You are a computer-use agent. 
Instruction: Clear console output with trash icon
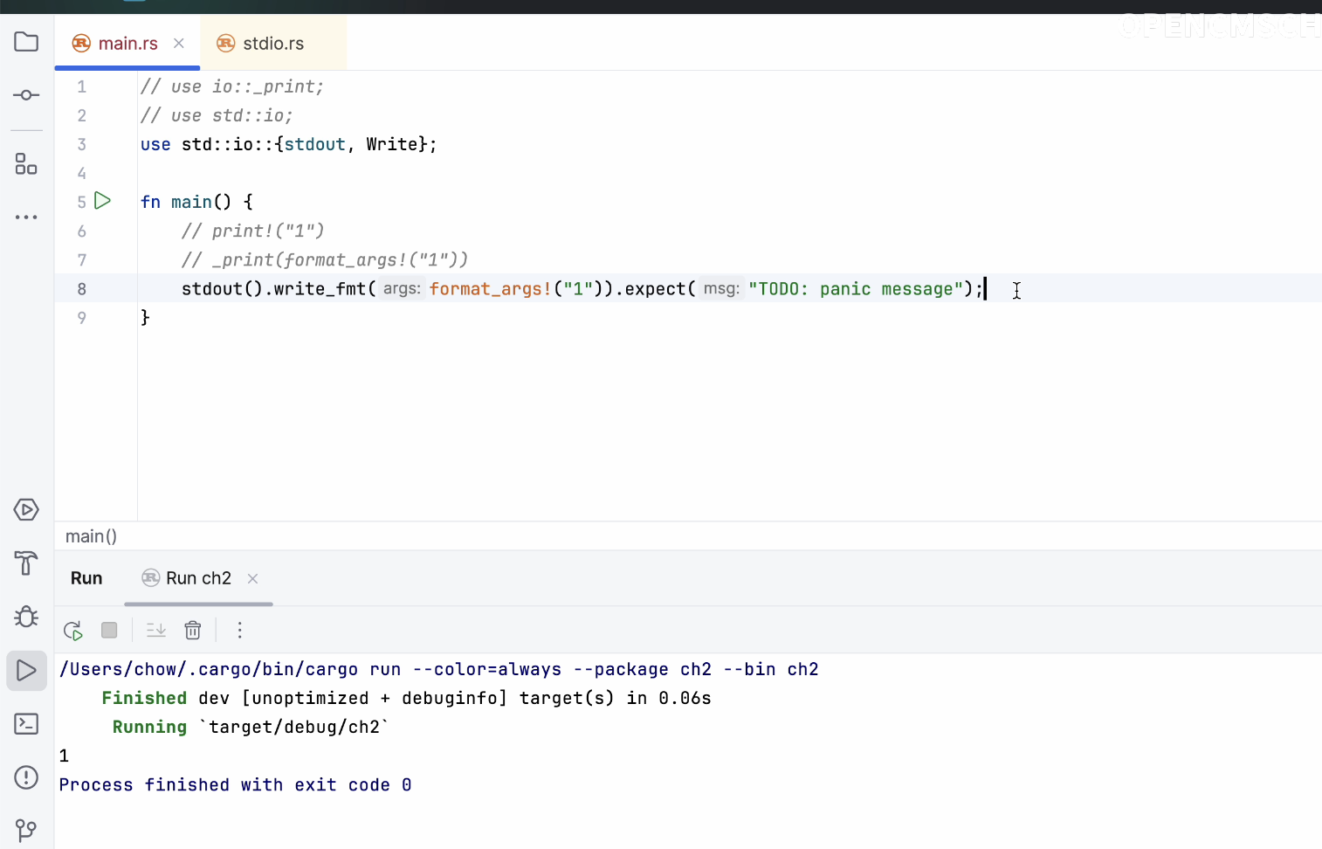(193, 631)
